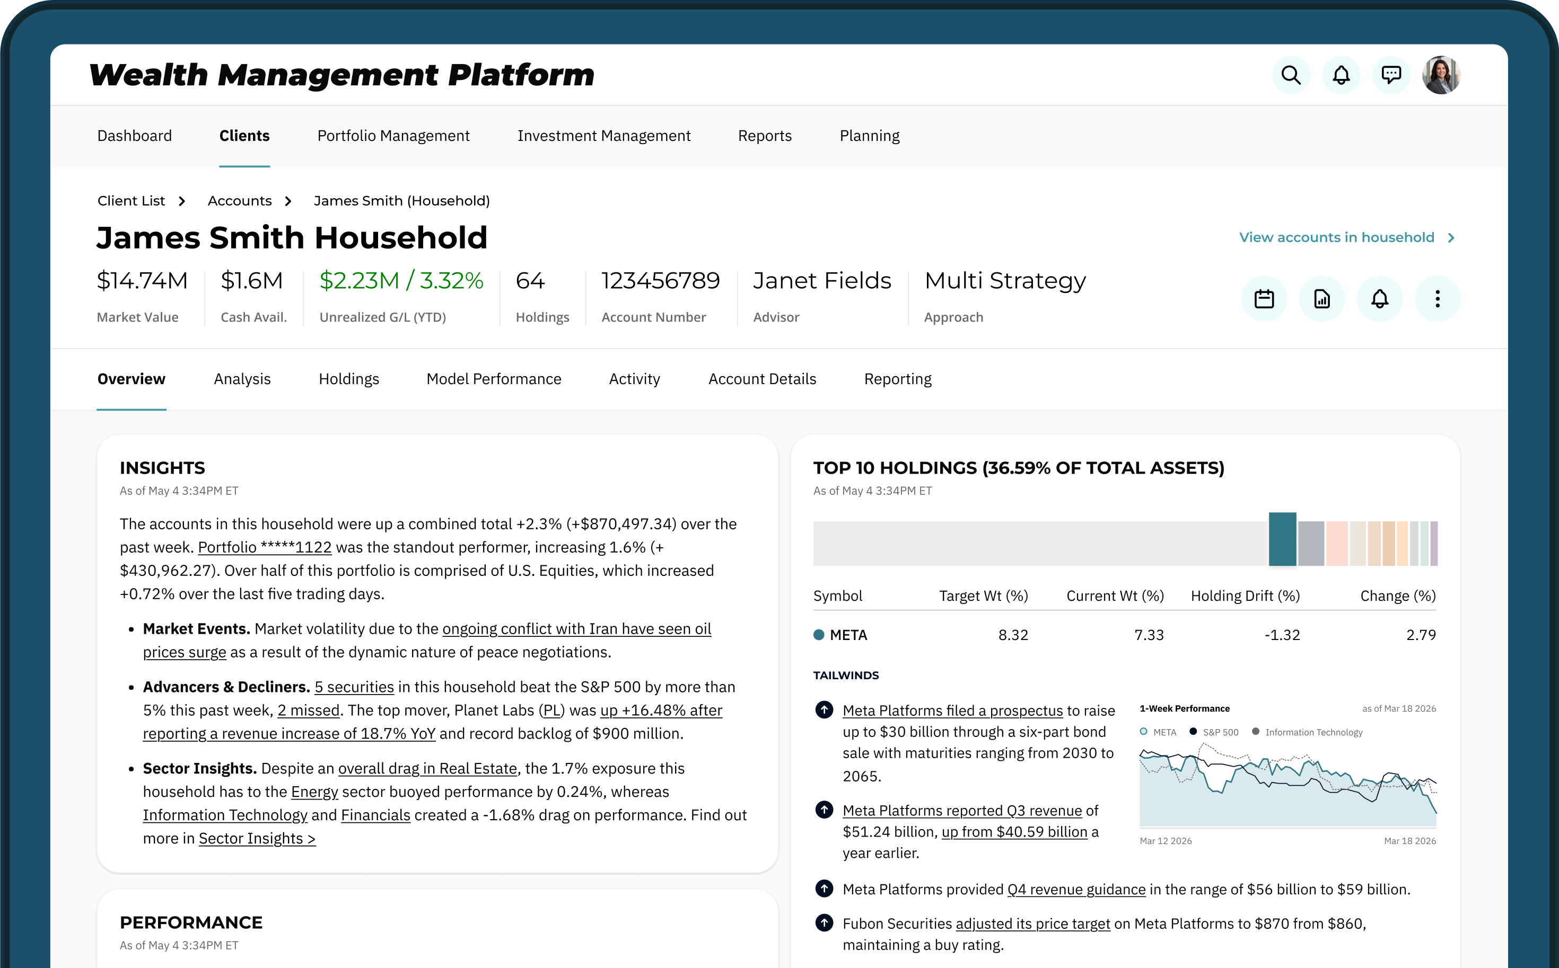Screen dimensions: 1559x968
Task: Click tailwind arrow icon beside Q4 guidance
Action: point(824,889)
